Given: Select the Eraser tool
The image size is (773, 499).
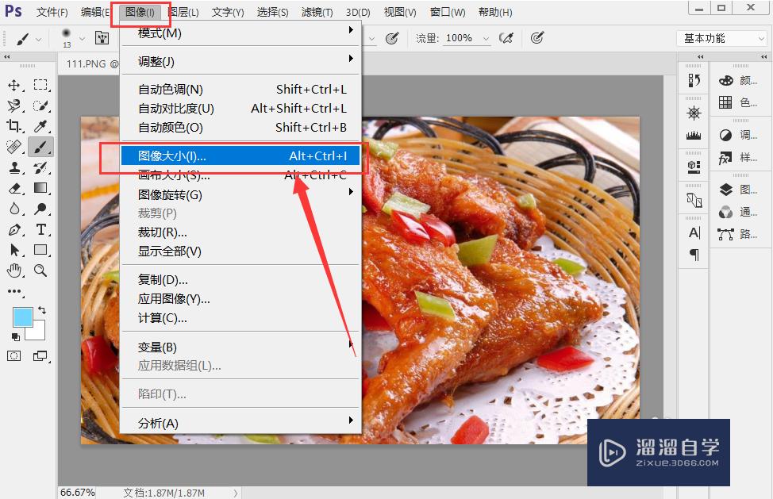Looking at the screenshot, I should pyautogui.click(x=14, y=188).
